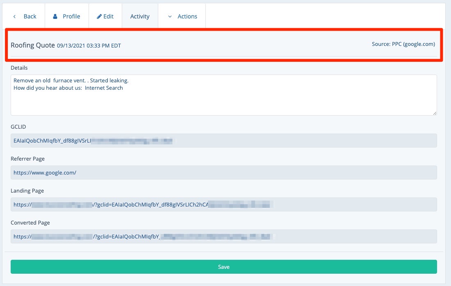Click the person icon beside Profile
451x286 pixels.
point(55,16)
